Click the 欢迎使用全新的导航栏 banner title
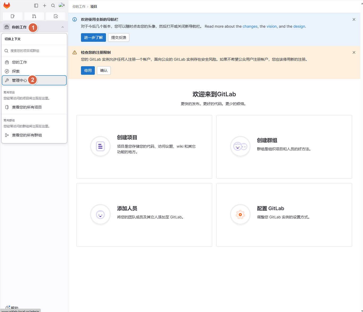The height and width of the screenshot is (312, 363). click(100, 19)
